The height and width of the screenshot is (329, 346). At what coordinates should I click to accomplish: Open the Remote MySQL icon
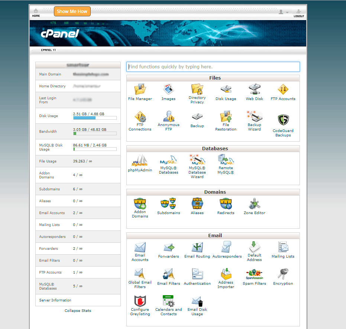(x=226, y=159)
